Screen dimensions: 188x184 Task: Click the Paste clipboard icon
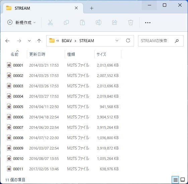(82, 22)
